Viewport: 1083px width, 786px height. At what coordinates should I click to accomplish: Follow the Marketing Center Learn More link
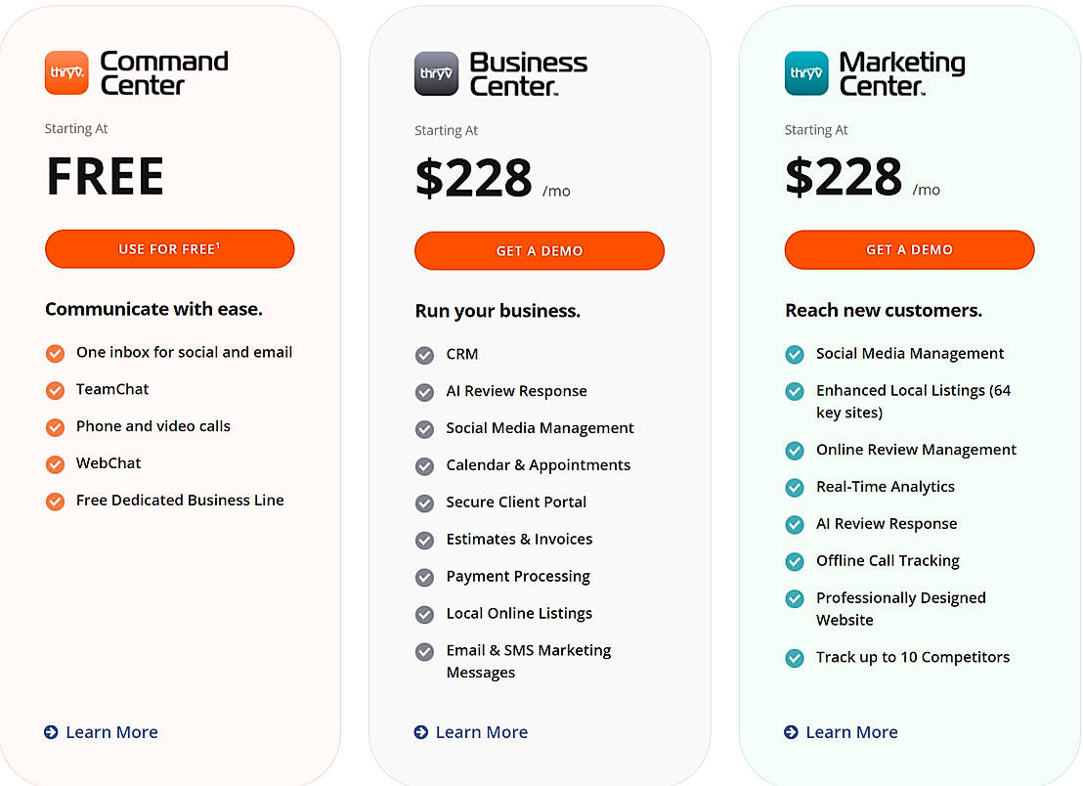click(851, 732)
